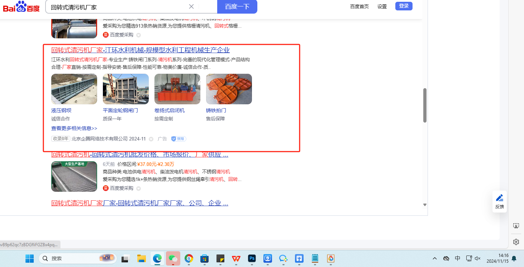Click the page vertical scrollbar thumb
The height and width of the screenshot is (267, 524).
[x=425, y=105]
